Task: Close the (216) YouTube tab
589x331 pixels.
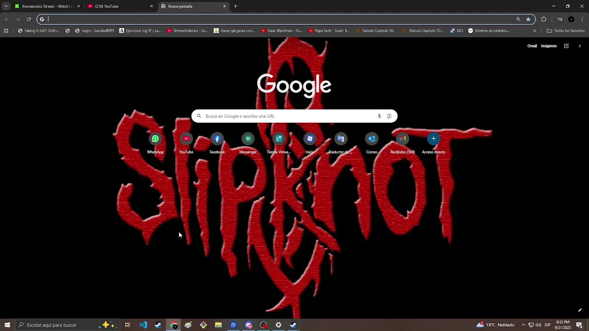Action: point(151,6)
